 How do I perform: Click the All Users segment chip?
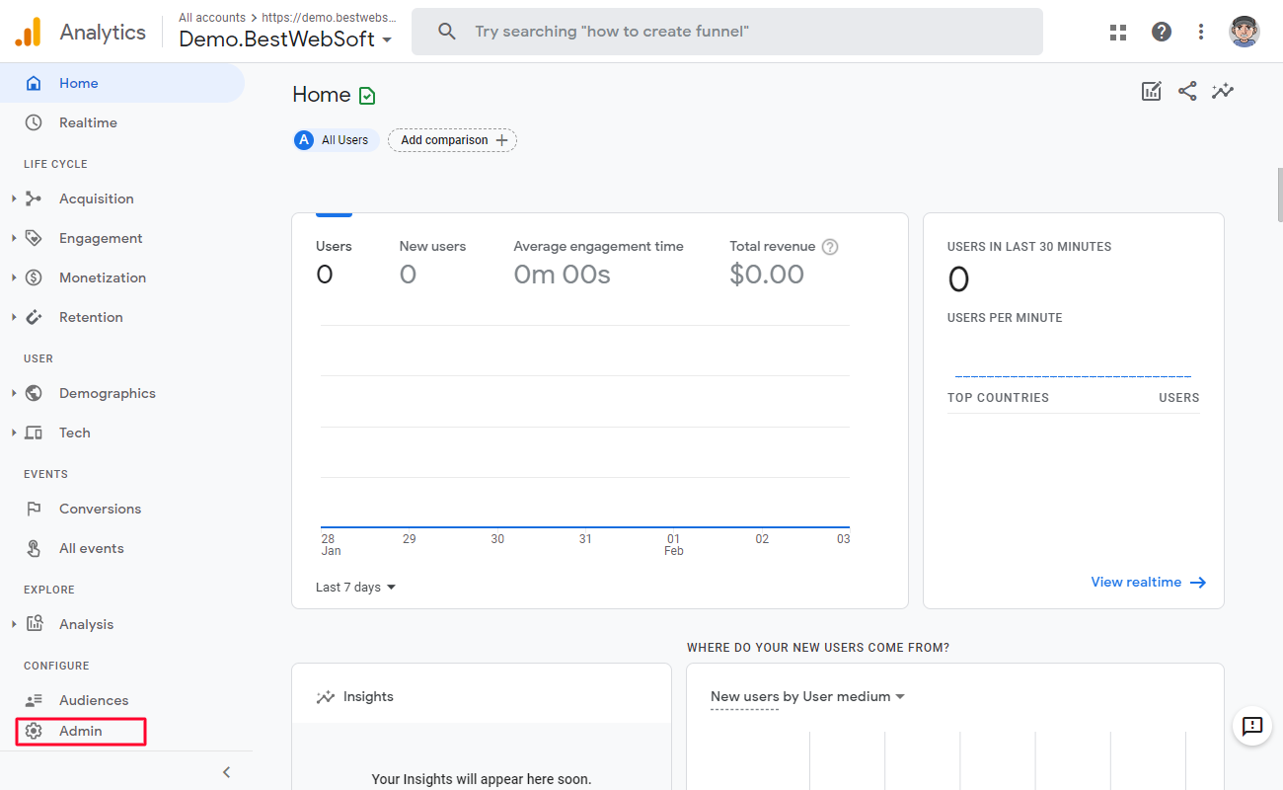tap(336, 140)
